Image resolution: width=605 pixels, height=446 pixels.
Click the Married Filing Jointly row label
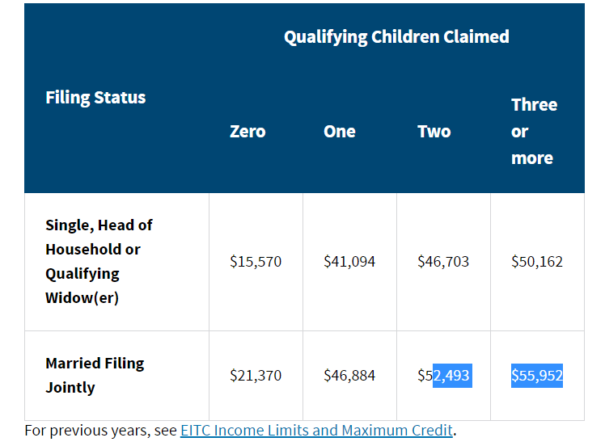tap(95, 376)
